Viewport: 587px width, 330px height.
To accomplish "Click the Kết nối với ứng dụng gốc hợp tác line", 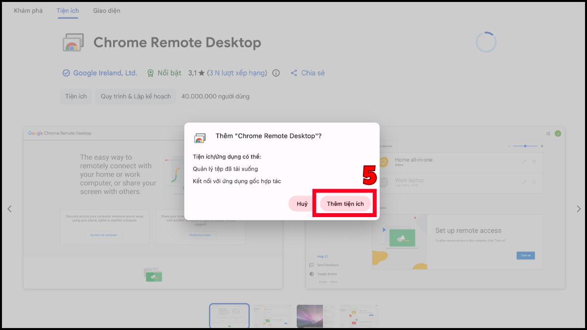I will pos(237,181).
